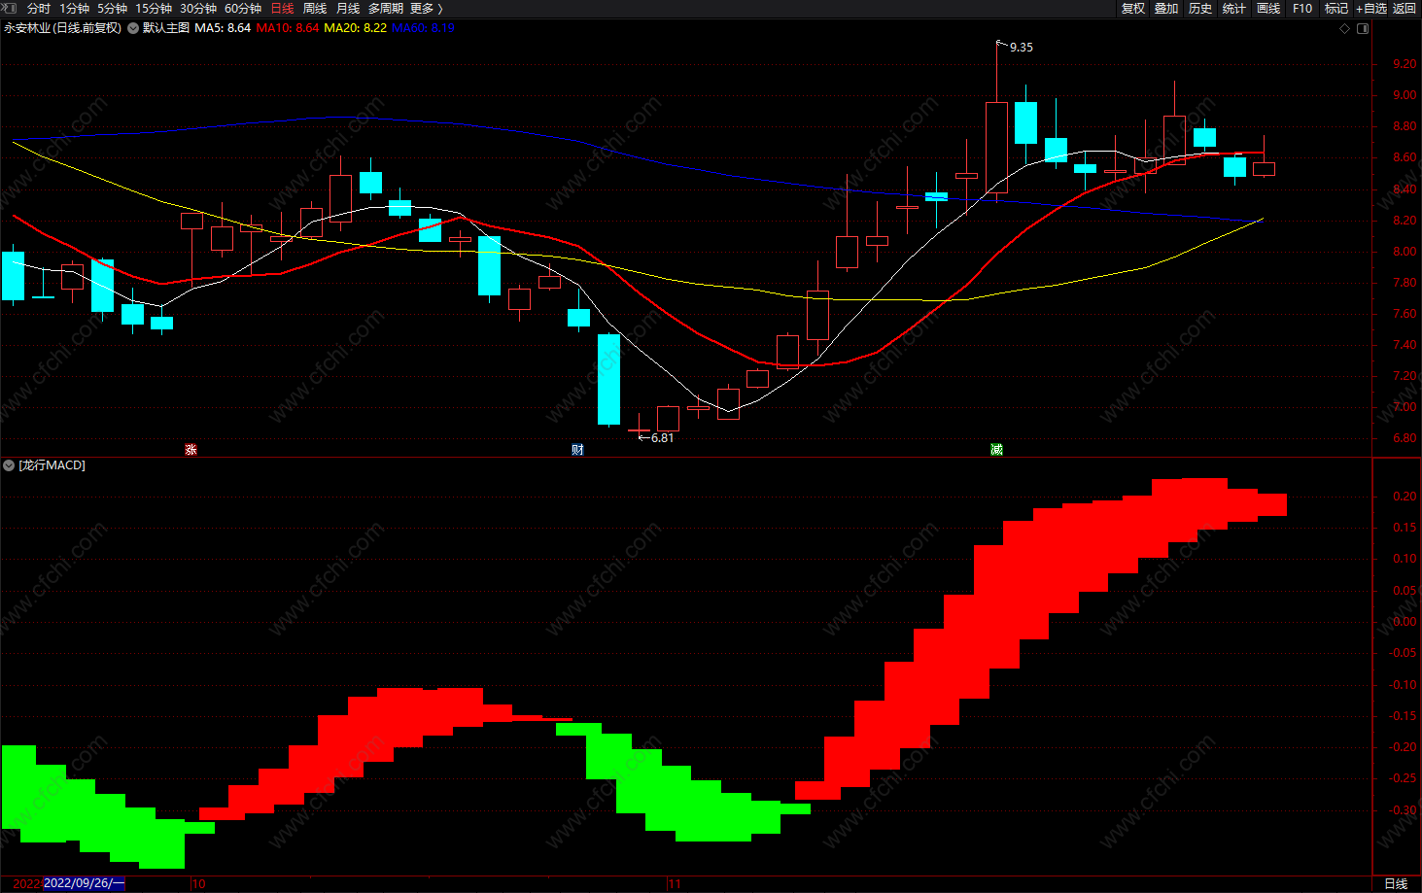This screenshot has height=893, width=1422.
Task: Click the diamond icon in chart header
Action: click(x=1345, y=28)
